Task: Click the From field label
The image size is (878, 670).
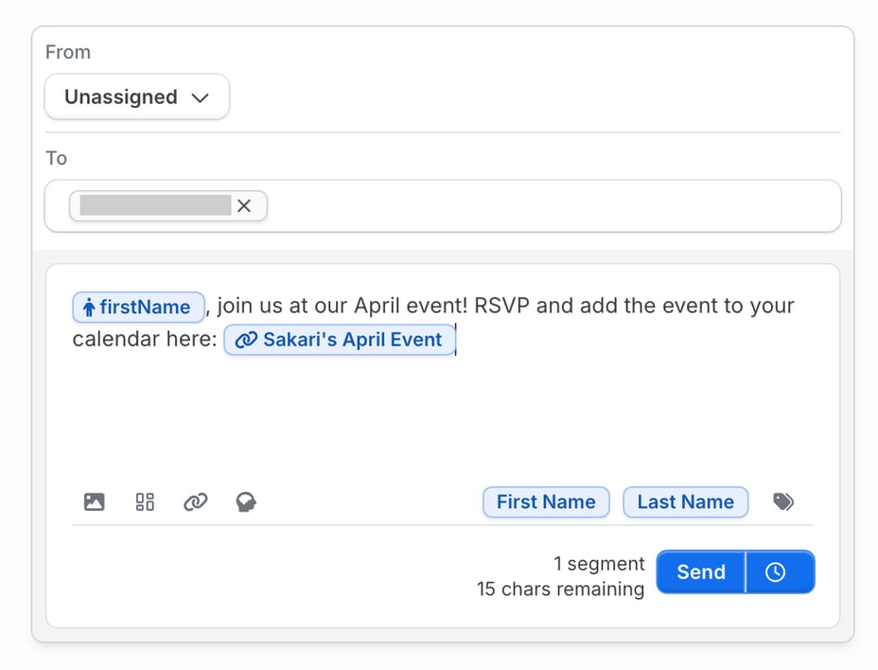Action: tap(67, 52)
